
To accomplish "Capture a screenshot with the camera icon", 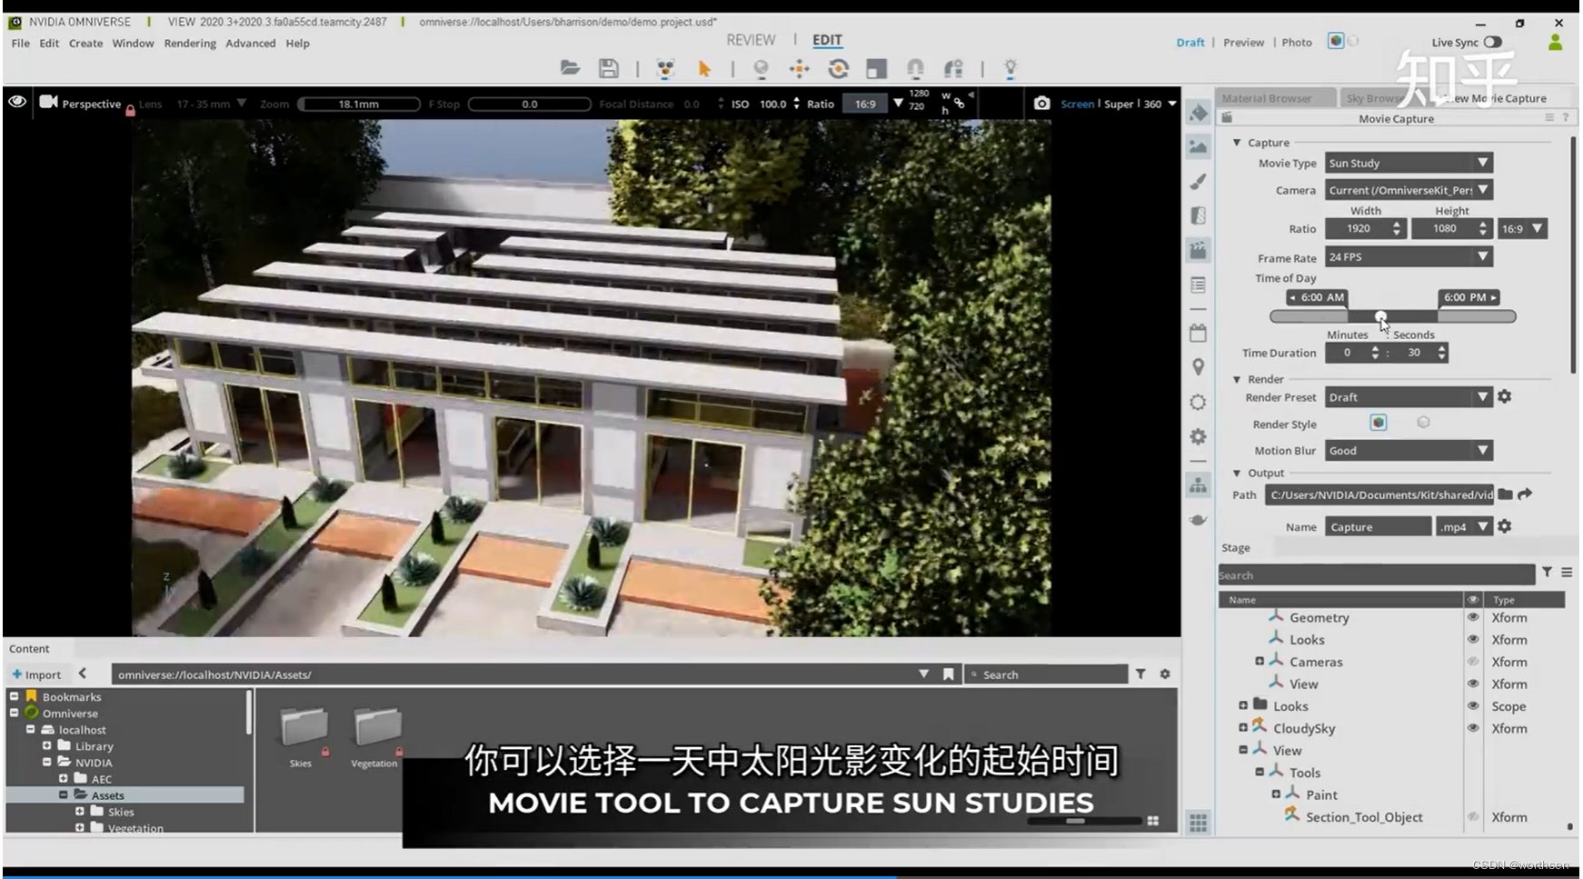I will 1041,104.
